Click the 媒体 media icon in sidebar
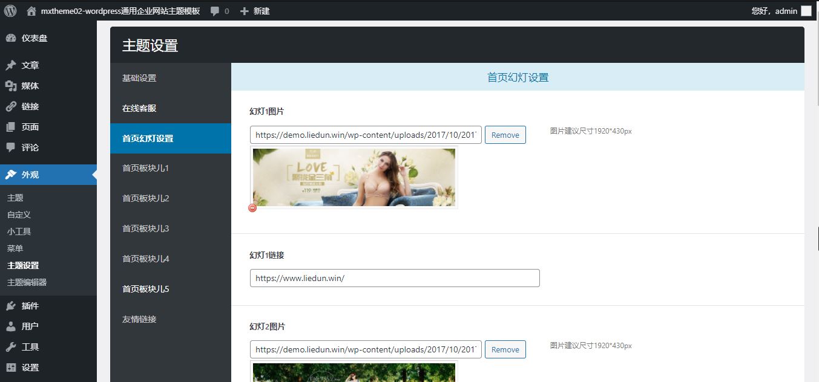The width and height of the screenshot is (819, 382). coord(11,86)
